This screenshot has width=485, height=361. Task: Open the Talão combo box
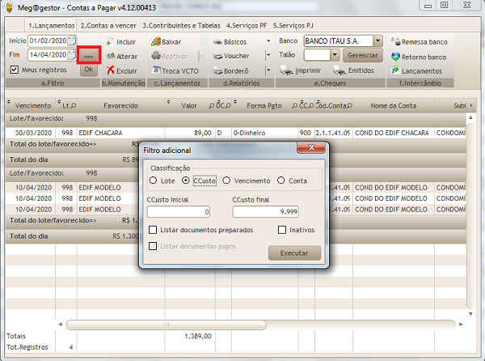[334, 55]
